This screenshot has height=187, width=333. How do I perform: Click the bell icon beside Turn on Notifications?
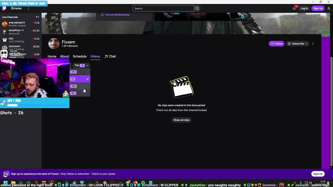[x=102, y=15]
